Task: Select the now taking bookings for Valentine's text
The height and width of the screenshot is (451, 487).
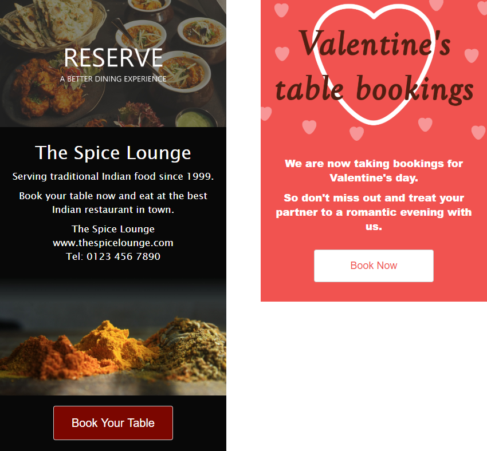Action: tap(374, 171)
